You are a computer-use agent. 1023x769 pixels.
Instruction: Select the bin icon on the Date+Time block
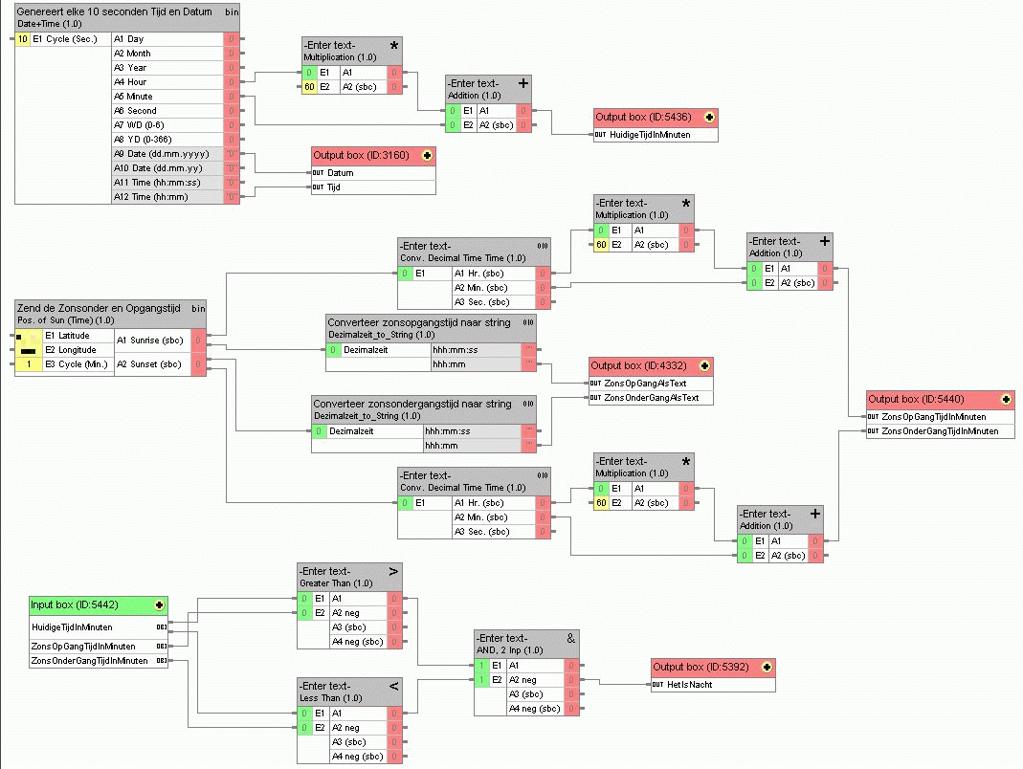coord(231,13)
